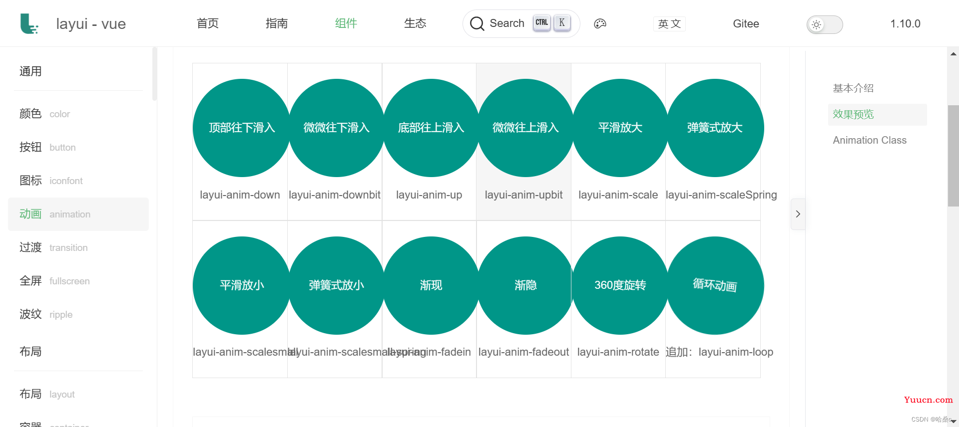Select the layui-anim-upbit class text
The width and height of the screenshot is (959, 427).
pyautogui.click(x=523, y=195)
